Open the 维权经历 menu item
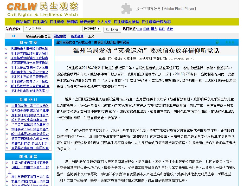This screenshot has height=186, width=244. point(87,22)
